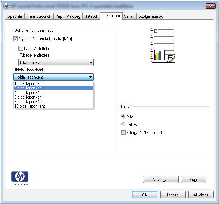Click the printer icon in title bar

(6, 6)
